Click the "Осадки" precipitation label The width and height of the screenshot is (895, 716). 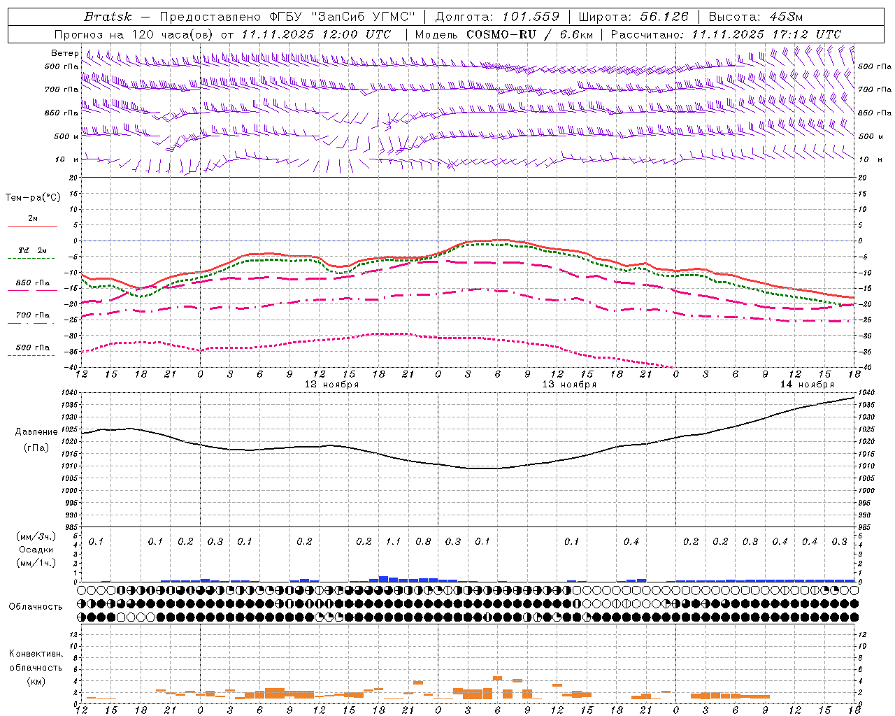pyautogui.click(x=36, y=550)
